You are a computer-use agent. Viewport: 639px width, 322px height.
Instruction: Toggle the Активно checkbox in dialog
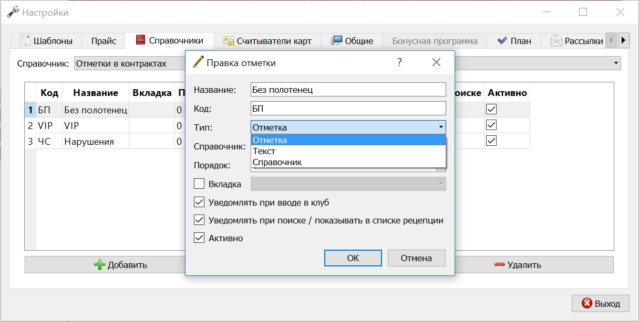click(x=199, y=238)
